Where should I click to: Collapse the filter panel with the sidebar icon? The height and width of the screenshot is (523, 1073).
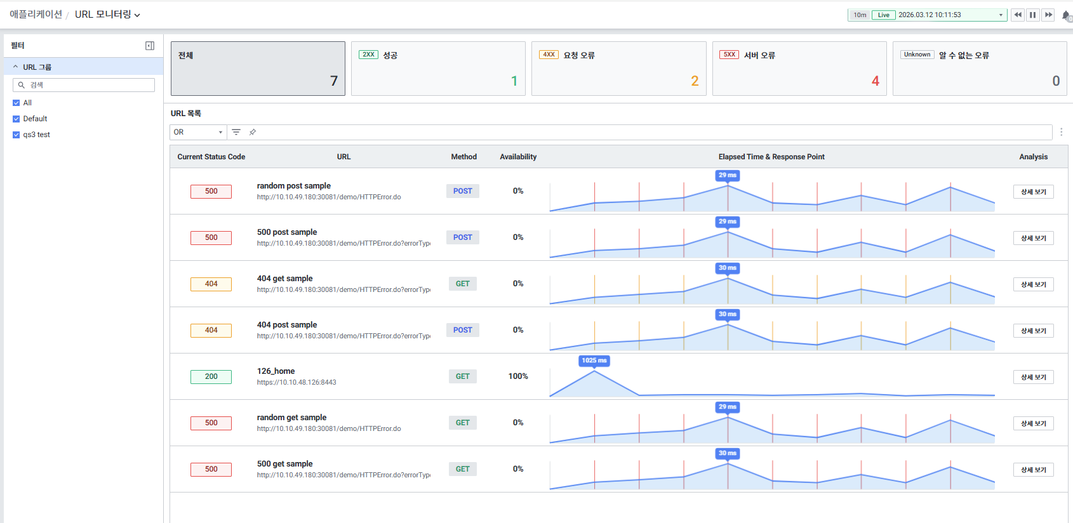pyautogui.click(x=150, y=46)
